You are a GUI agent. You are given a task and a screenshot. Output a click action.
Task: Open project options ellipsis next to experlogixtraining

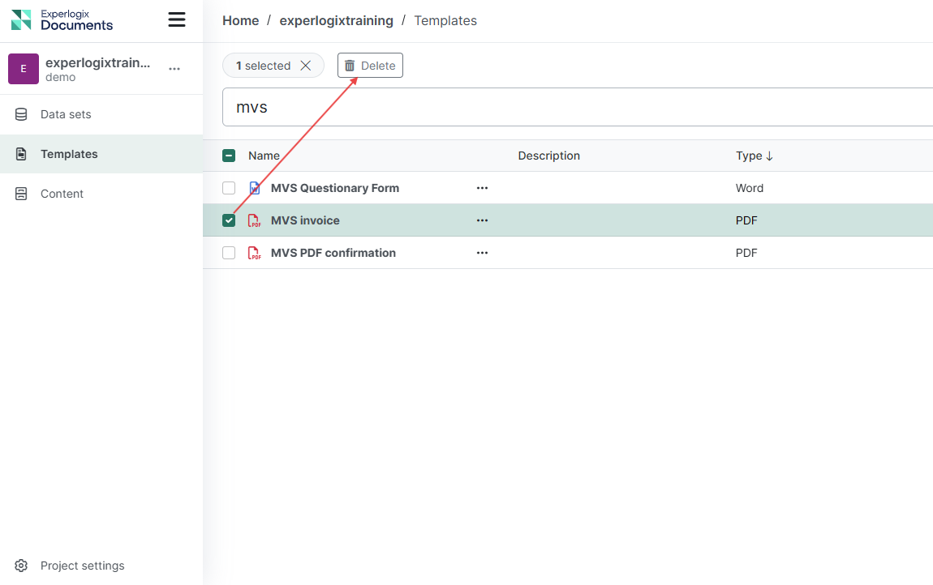[x=174, y=69]
